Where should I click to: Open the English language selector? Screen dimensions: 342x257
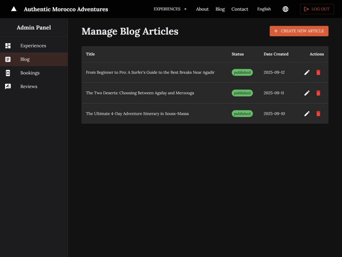pos(264,9)
